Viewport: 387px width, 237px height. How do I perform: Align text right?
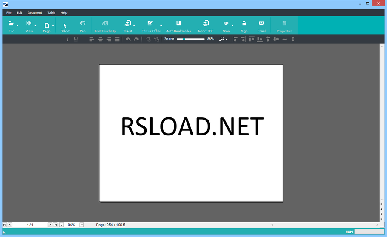click(x=109, y=39)
